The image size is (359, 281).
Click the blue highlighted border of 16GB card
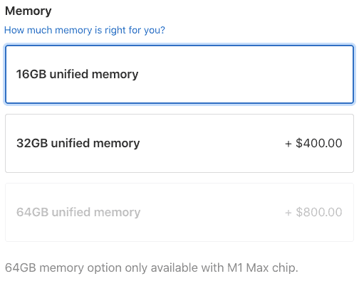(179, 46)
